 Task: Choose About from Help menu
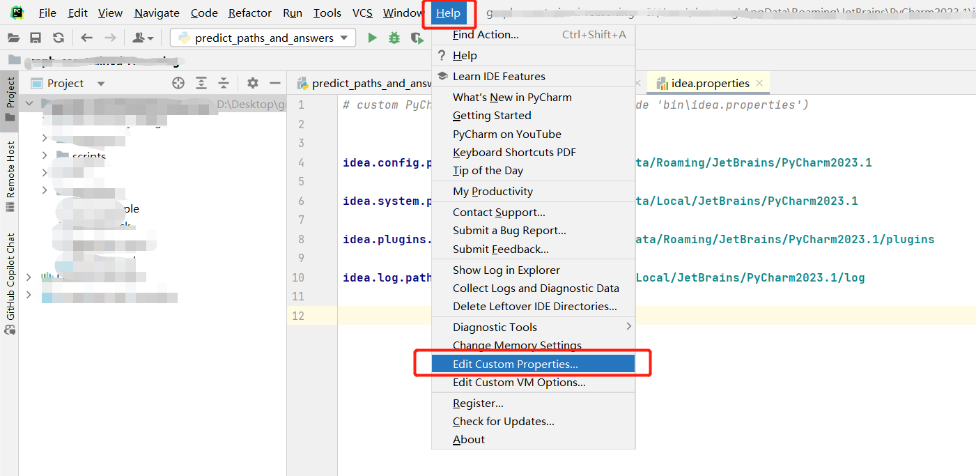pos(533,439)
